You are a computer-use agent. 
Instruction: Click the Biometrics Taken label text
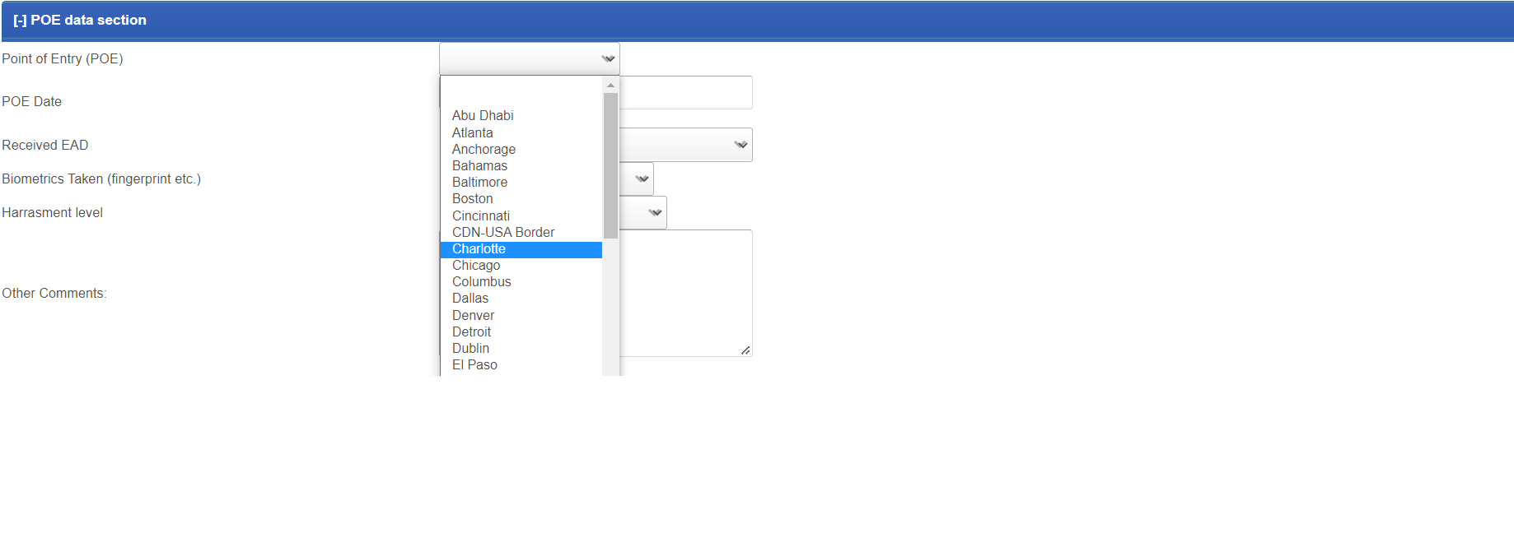101,178
